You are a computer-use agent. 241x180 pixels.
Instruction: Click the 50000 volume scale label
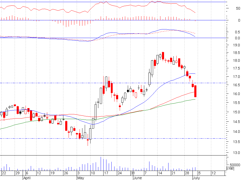pyautogui.click(x=235, y=165)
